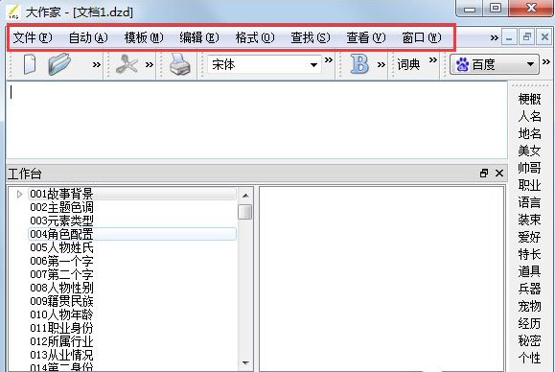Click into the document text editing area
Image resolution: width=555 pixels, height=372 pixels.
(x=257, y=121)
